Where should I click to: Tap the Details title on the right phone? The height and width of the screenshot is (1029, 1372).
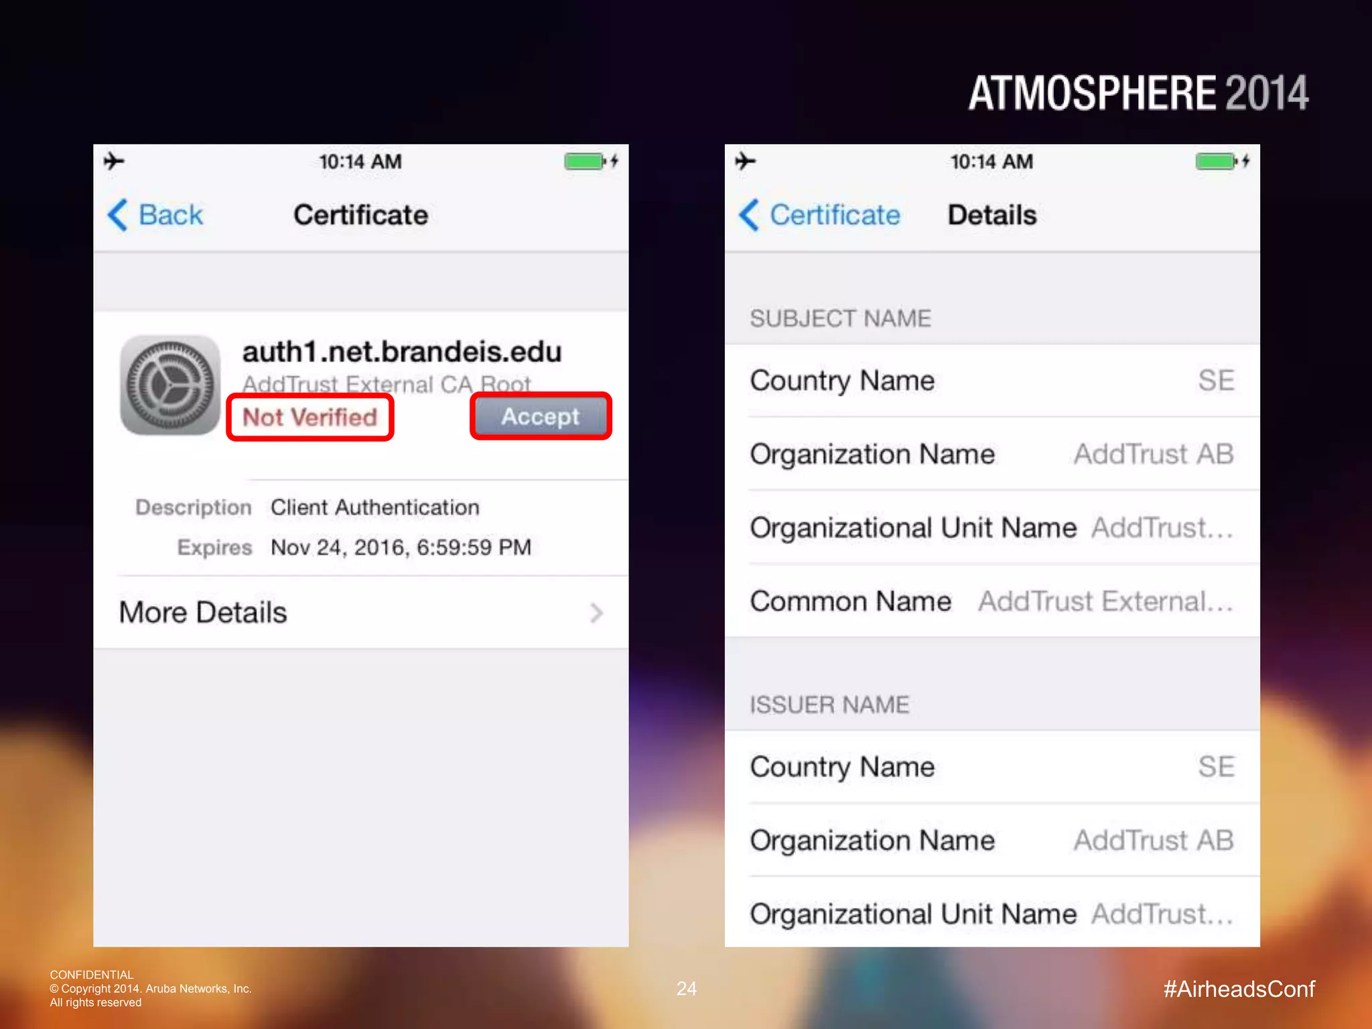click(992, 215)
